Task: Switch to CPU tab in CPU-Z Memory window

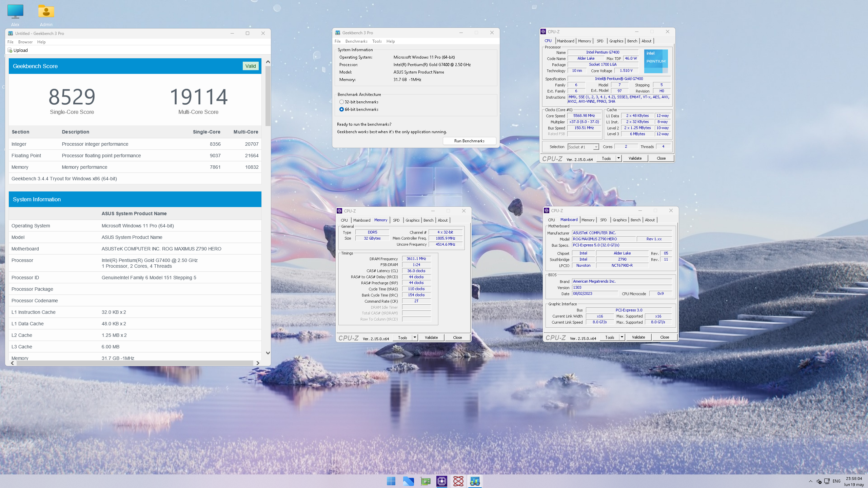Action: [344, 220]
